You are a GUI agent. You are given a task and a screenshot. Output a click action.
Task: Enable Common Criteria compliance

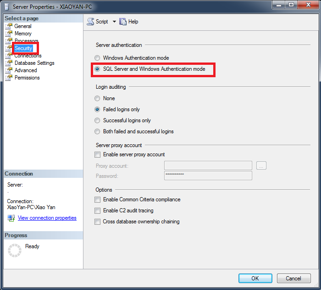(x=97, y=199)
